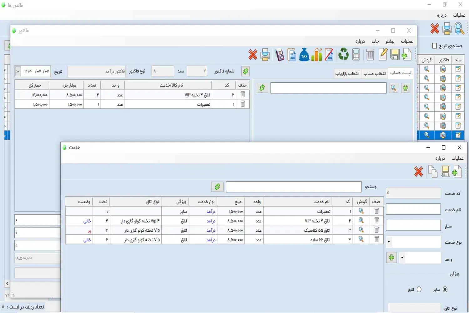
Task: Delete the تعمیرات row in the invoice table
Action: (x=243, y=104)
